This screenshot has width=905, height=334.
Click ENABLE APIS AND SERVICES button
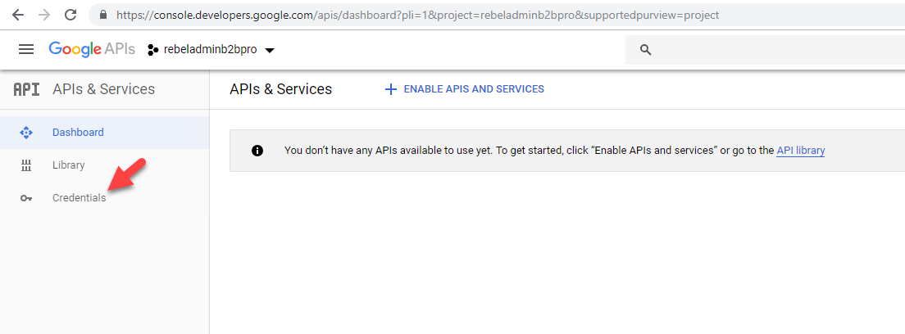[x=465, y=89]
